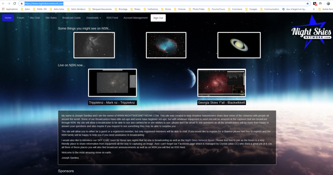Open the Forums/Cours bookmarks folder

coord(216,9)
